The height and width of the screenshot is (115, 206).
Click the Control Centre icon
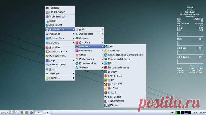point(47,51)
